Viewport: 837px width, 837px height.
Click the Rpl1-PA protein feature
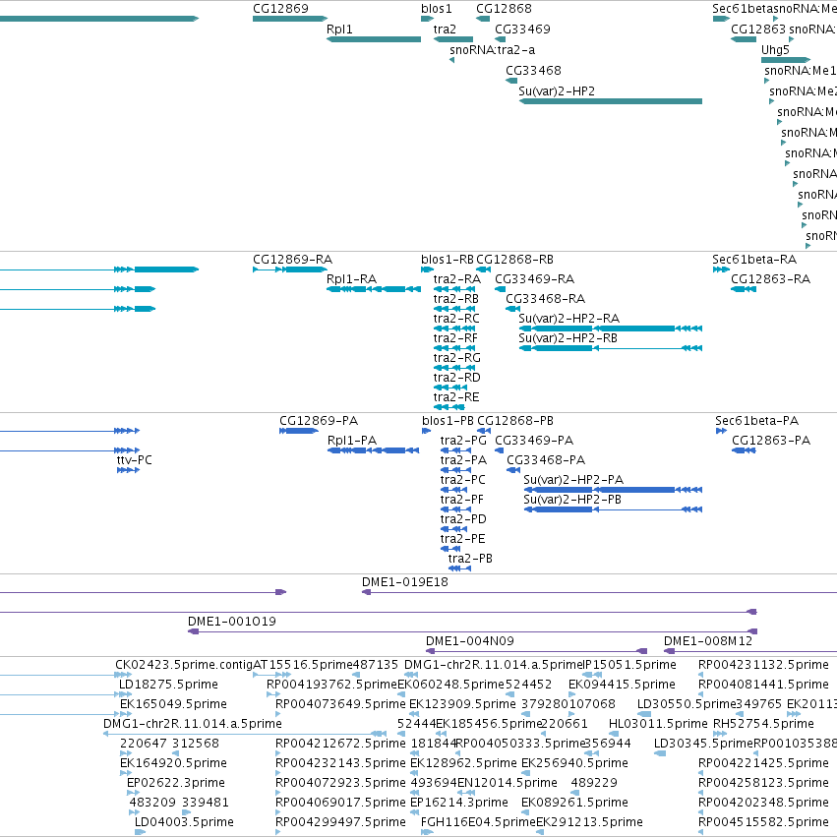tap(374, 450)
